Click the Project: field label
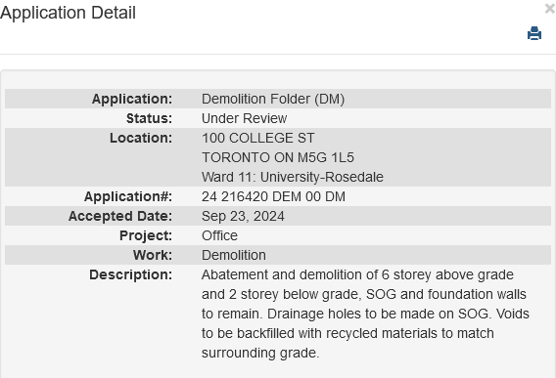Viewport: 556px width, 378px height. pyautogui.click(x=146, y=235)
